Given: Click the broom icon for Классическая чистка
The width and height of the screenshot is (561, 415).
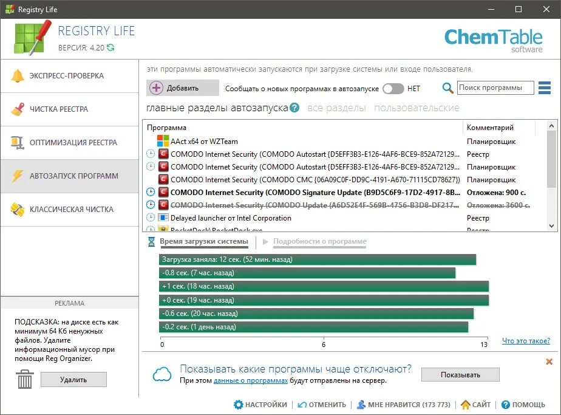Looking at the screenshot, I should pyautogui.click(x=18, y=210).
